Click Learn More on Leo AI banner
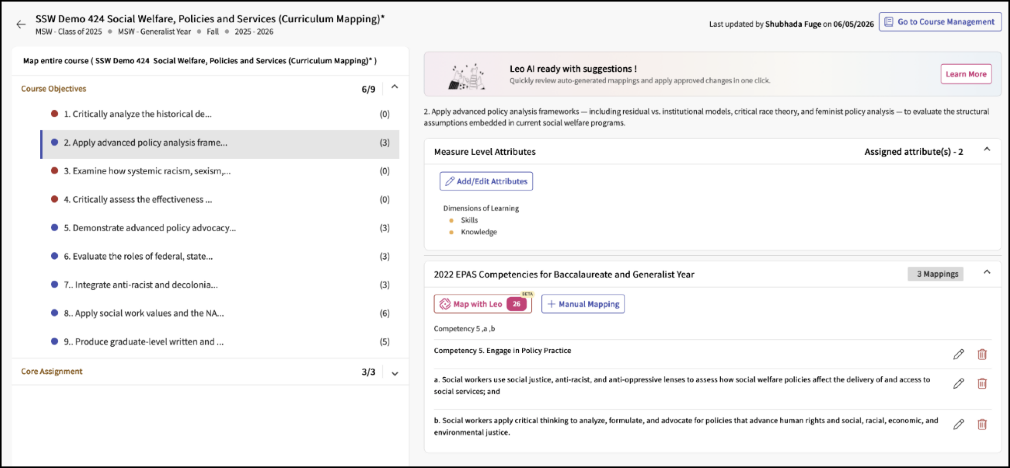 point(966,74)
